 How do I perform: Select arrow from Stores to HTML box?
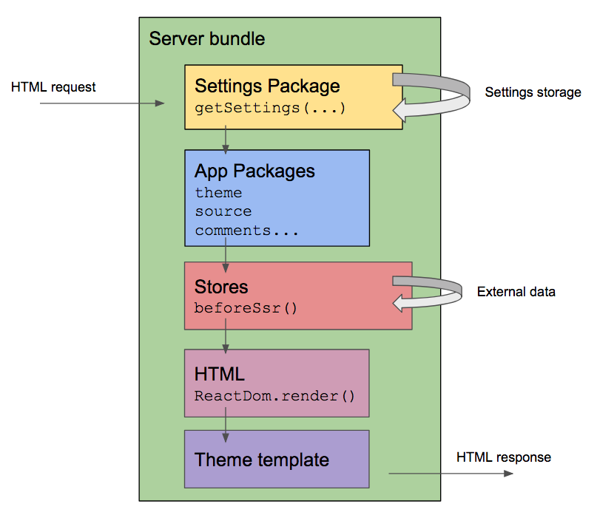pos(226,339)
